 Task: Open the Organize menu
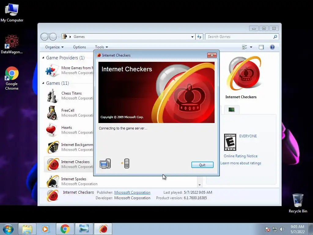(54, 47)
